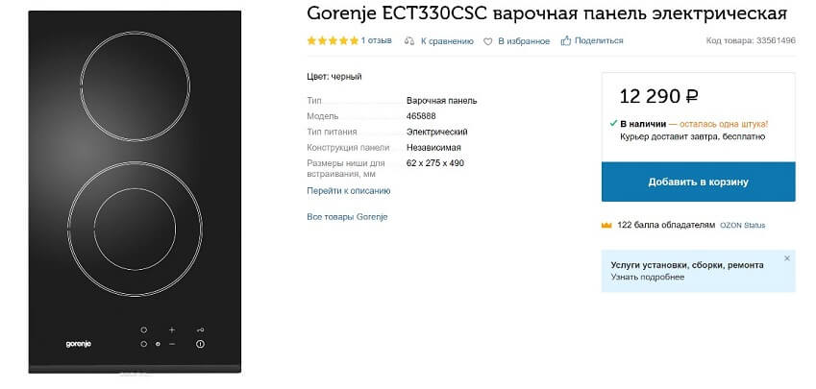The width and height of the screenshot is (816, 389).
Task: Click the heart favorites icon
Action: (487, 41)
